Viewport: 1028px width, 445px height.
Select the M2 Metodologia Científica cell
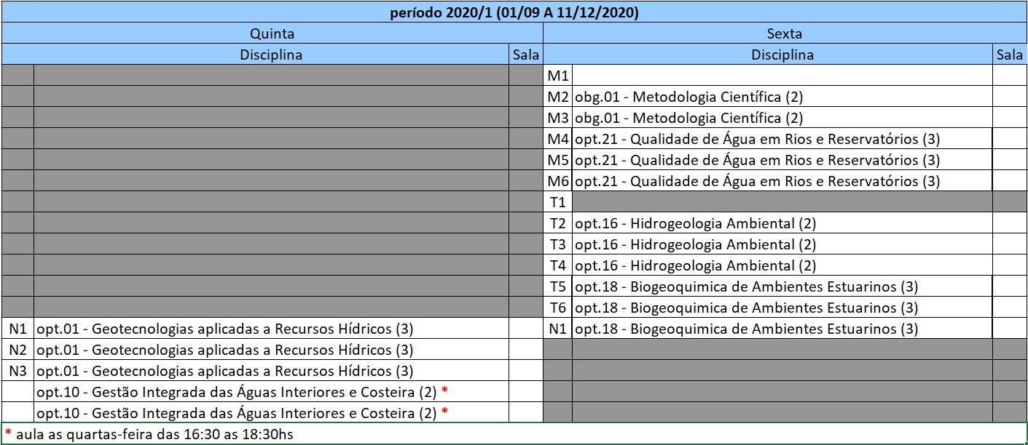(x=782, y=97)
